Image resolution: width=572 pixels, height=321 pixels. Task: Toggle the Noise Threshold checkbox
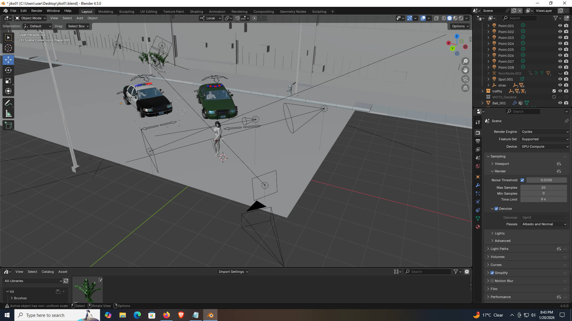(x=522, y=180)
